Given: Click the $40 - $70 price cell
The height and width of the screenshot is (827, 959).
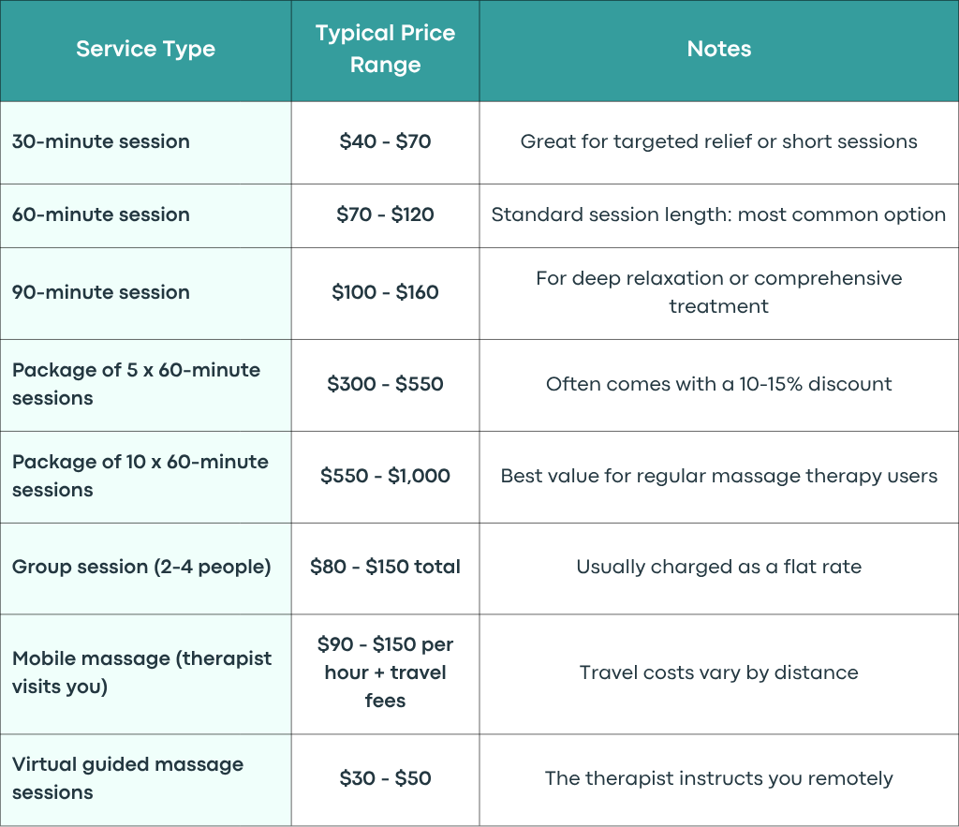Looking at the screenshot, I should point(385,142).
